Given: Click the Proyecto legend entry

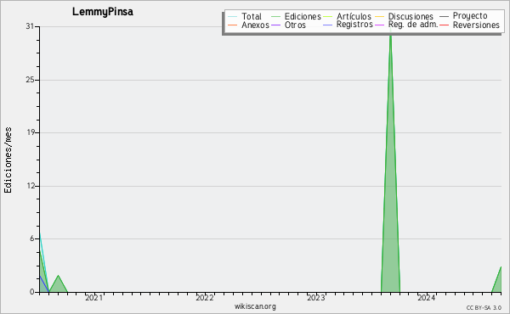Looking at the screenshot, I should click(x=463, y=16).
